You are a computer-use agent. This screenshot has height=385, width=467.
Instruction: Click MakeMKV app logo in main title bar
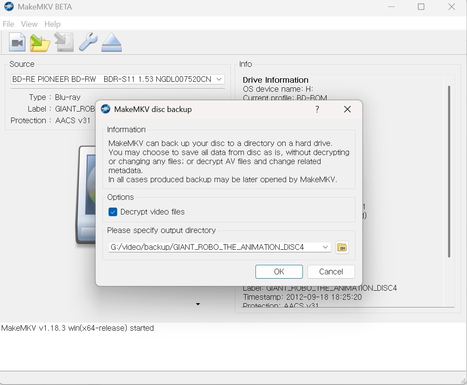(x=9, y=6)
